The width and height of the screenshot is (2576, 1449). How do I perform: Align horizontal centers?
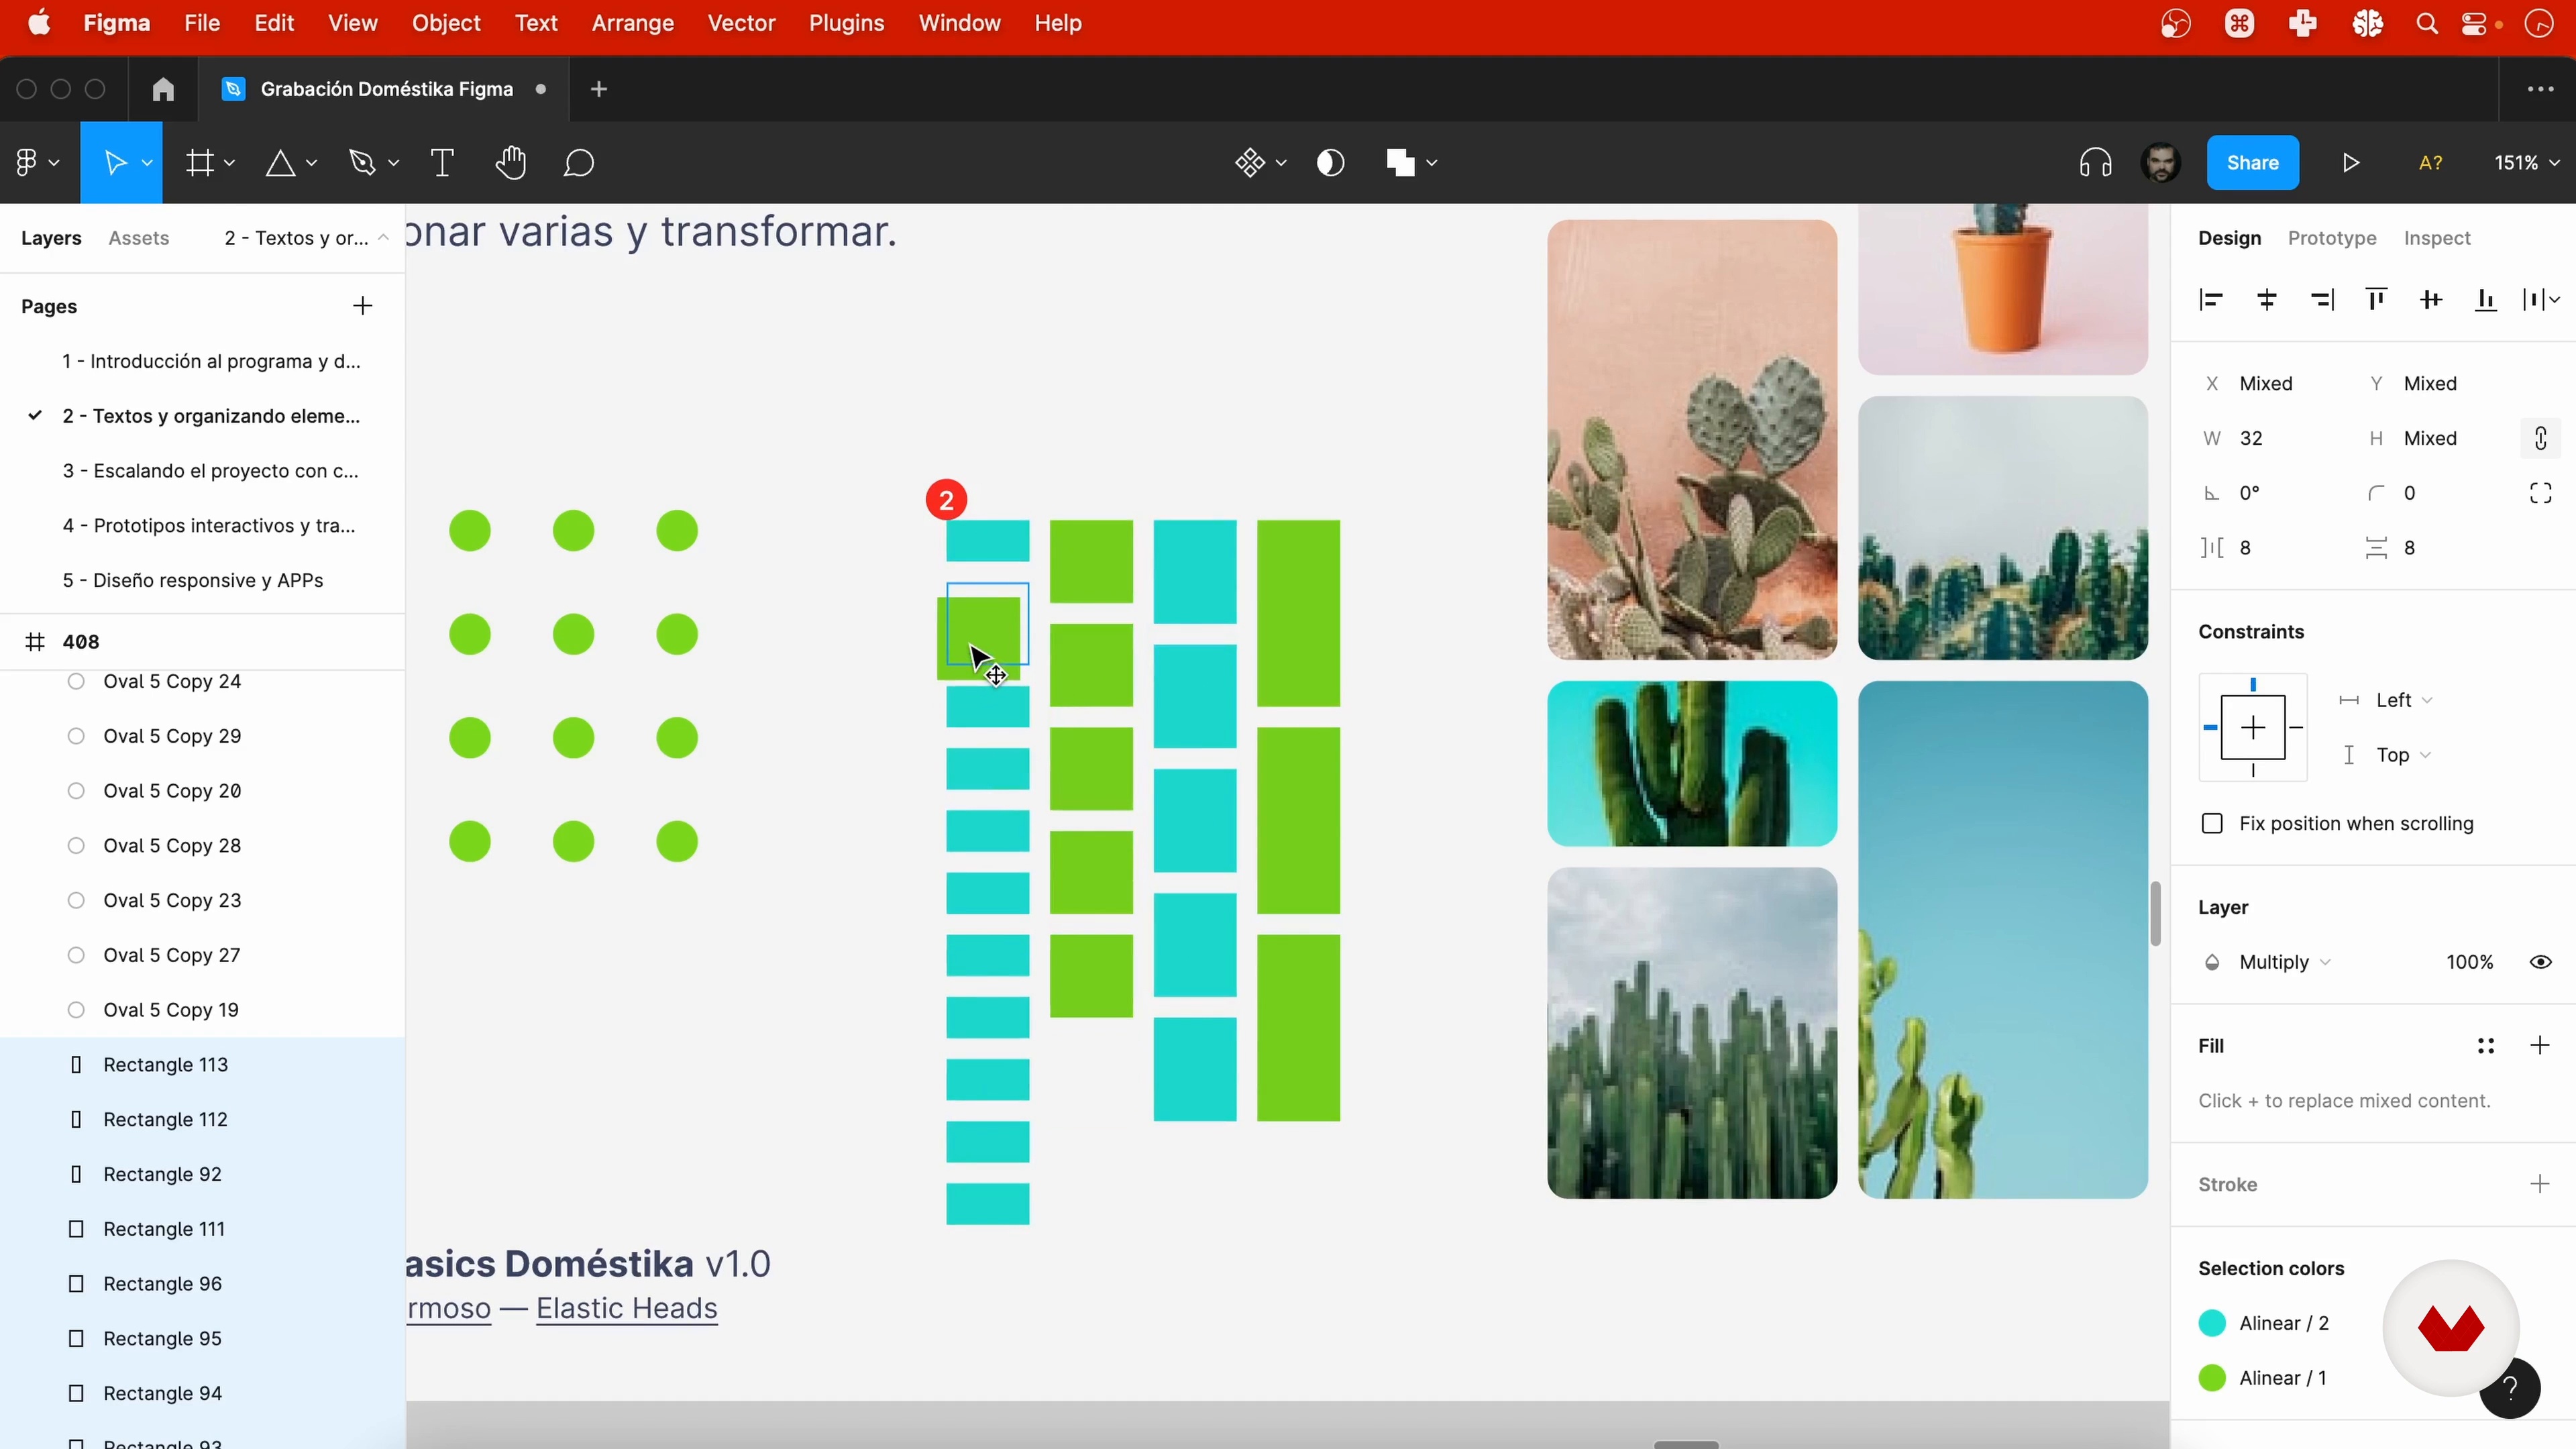pos(2266,300)
